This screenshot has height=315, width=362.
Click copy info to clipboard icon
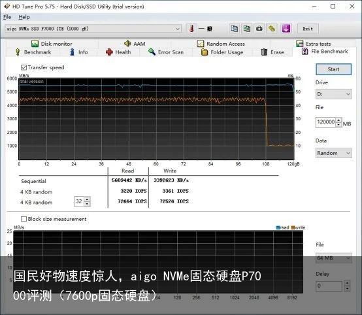click(235, 29)
